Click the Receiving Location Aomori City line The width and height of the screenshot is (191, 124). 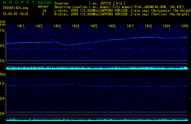click(119, 7)
